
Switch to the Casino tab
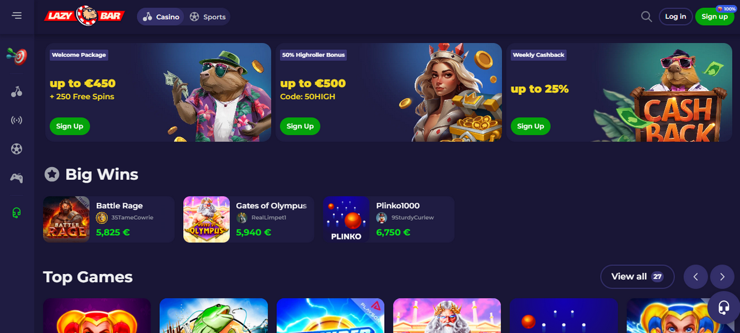(161, 17)
